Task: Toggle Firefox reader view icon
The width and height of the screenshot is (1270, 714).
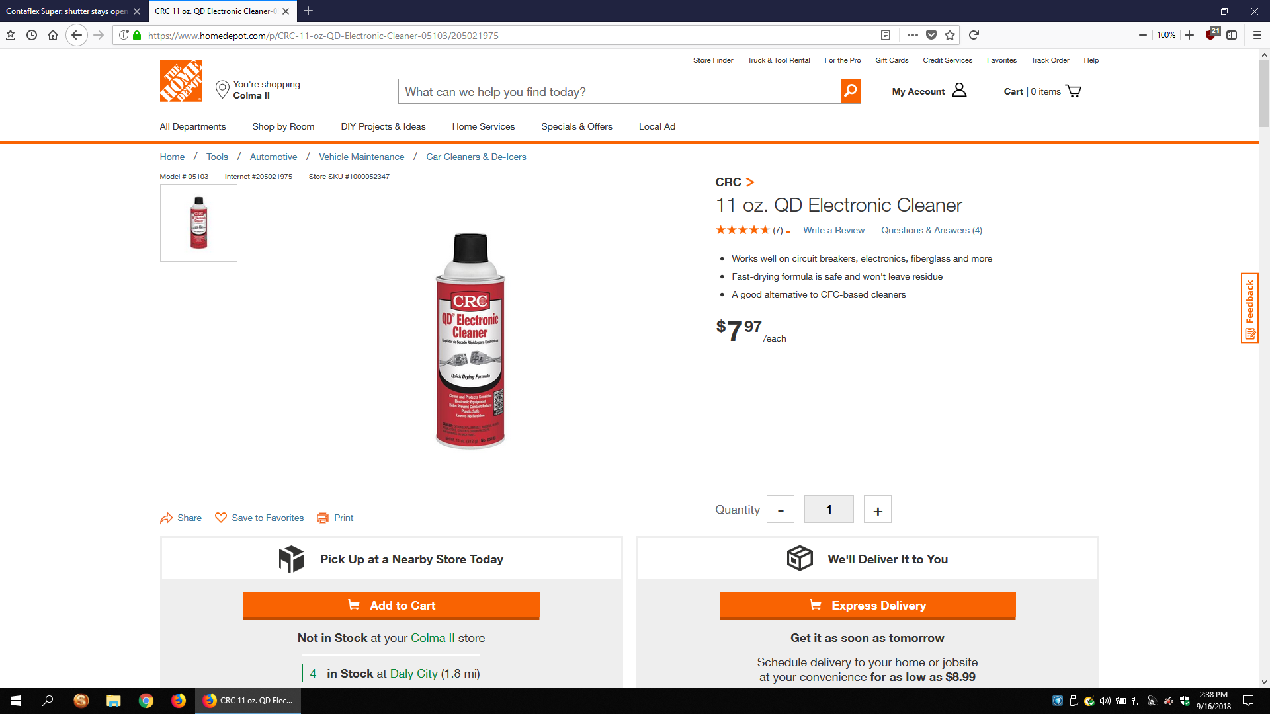Action: point(886,35)
